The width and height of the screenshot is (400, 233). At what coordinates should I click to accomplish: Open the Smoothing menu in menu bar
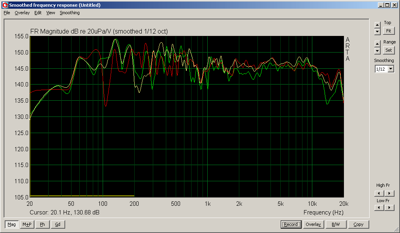69,13
